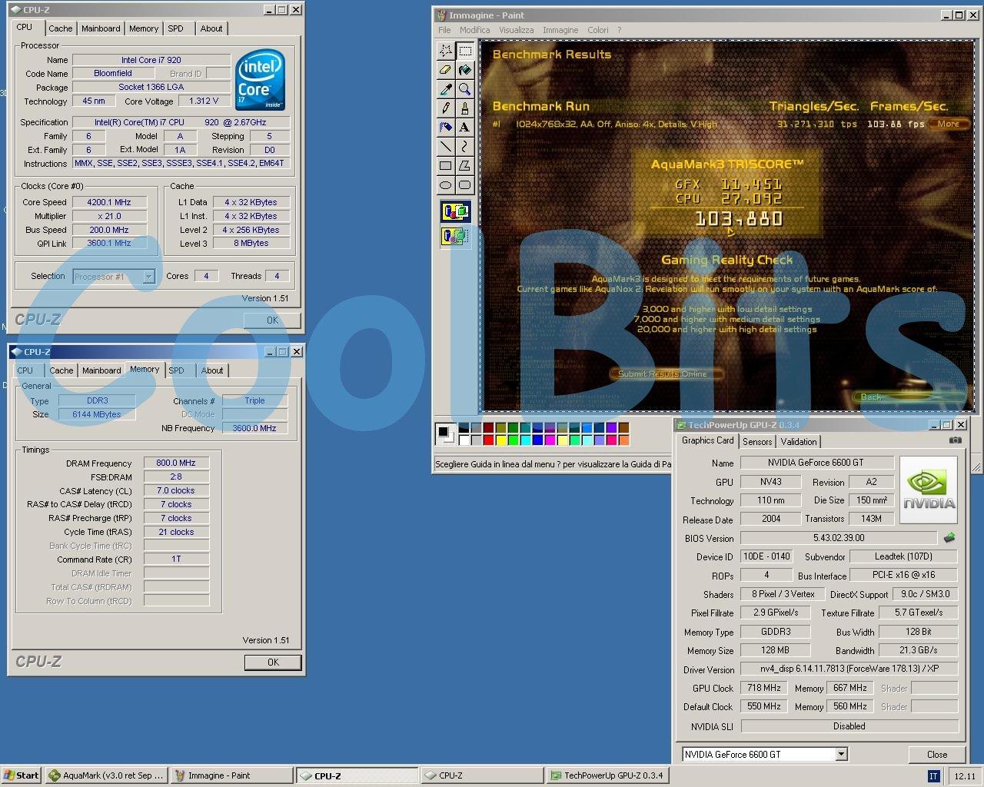
Task: Pick the yellow swatch in Paint palette
Action: click(x=501, y=440)
